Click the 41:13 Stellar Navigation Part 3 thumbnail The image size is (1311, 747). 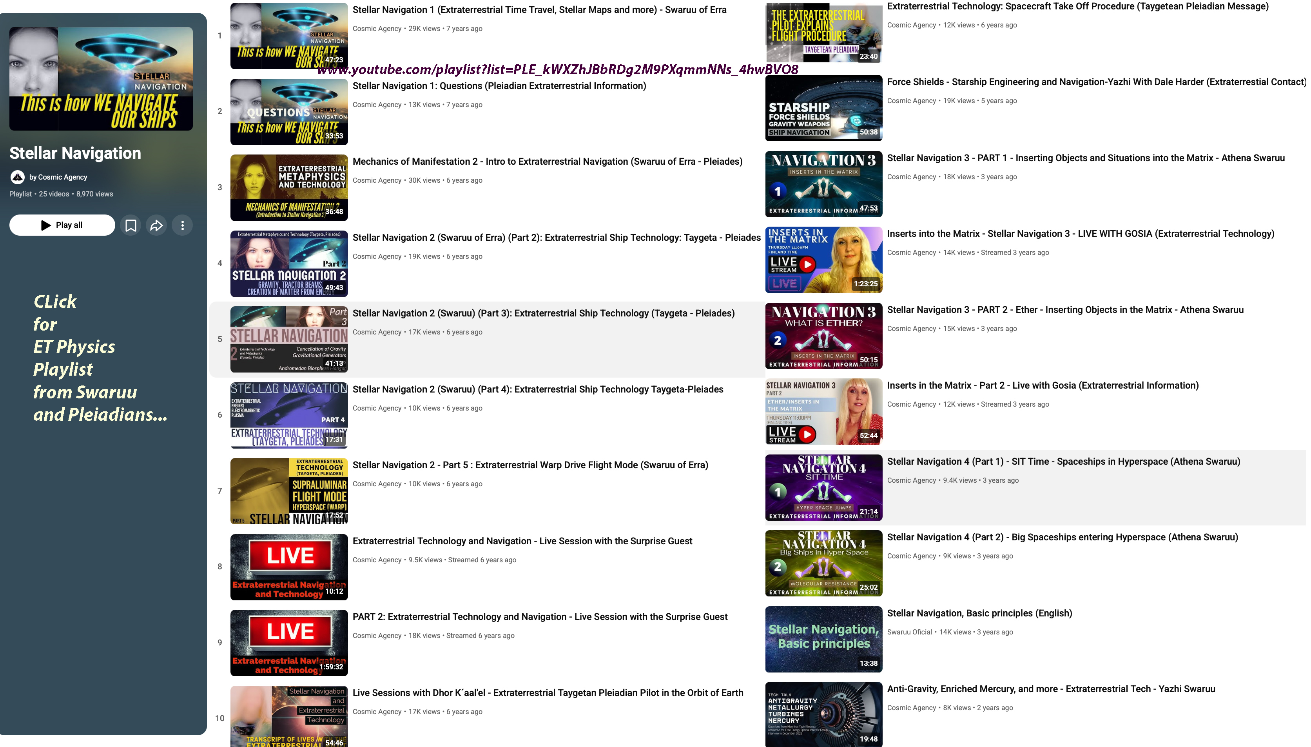(x=289, y=340)
